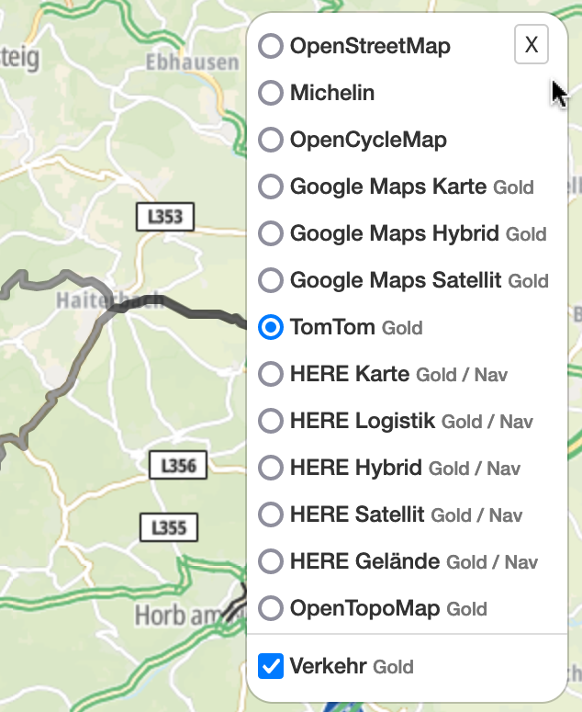Click the Haiterbach town label on map
Screen dimensions: 582x712
[x=110, y=300]
